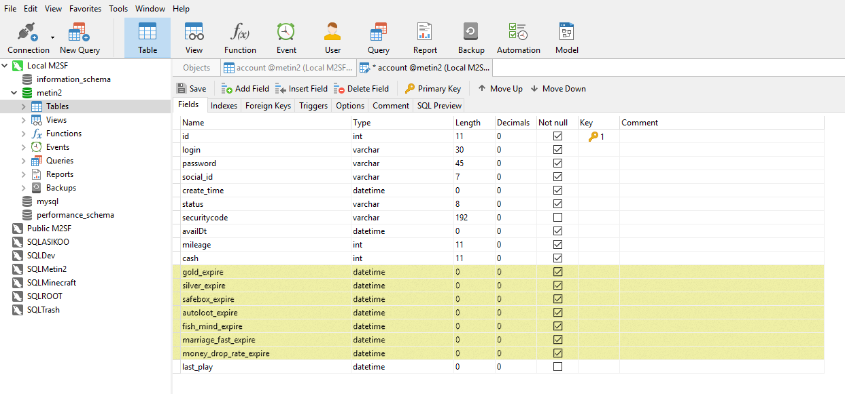Uncheck Not null for password field

click(x=557, y=163)
